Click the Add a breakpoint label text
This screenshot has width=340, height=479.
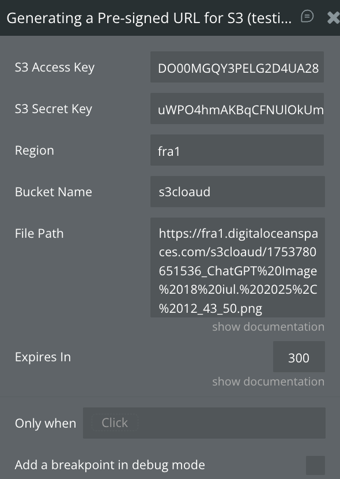109,465
